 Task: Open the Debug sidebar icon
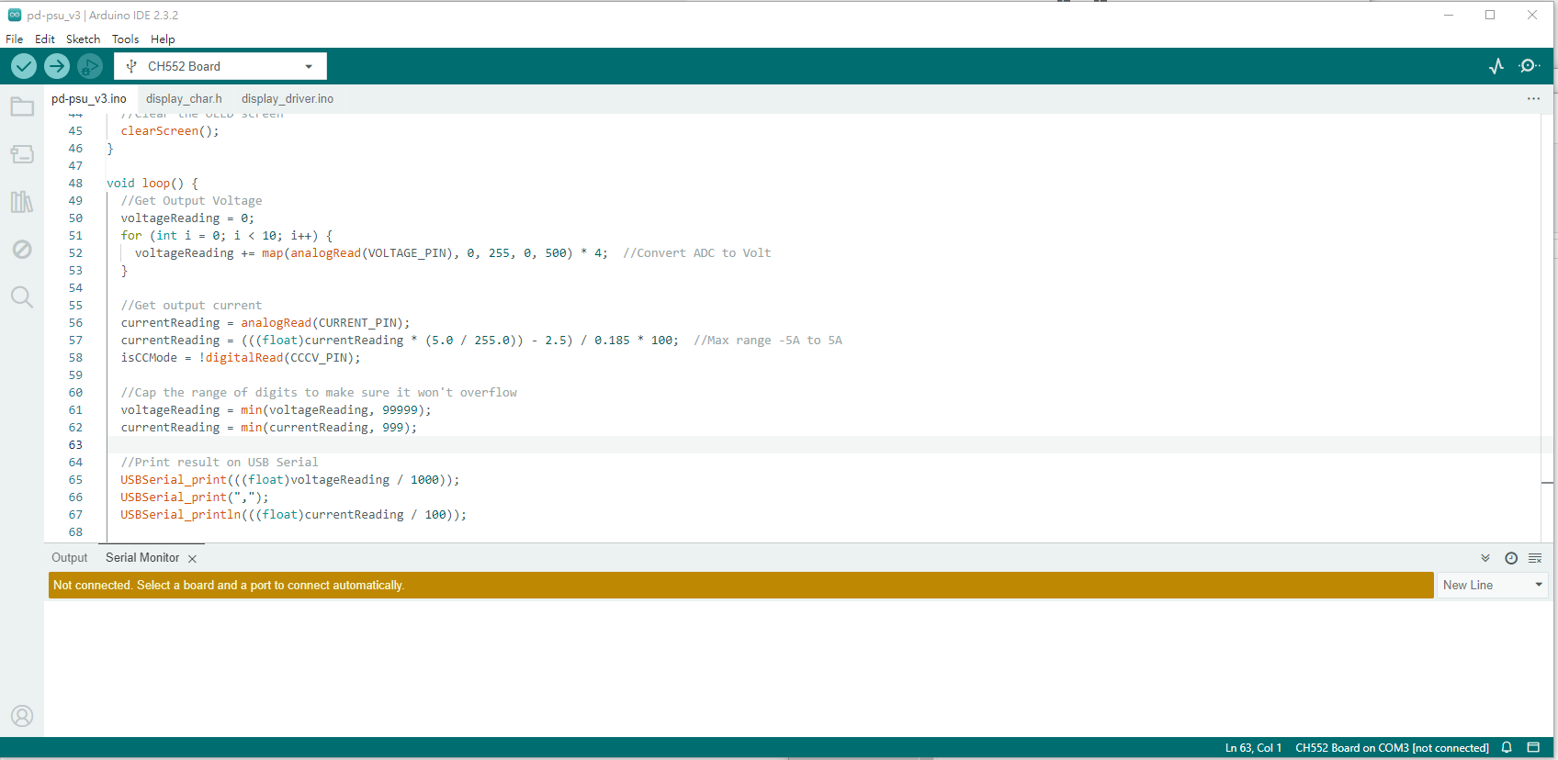(22, 250)
